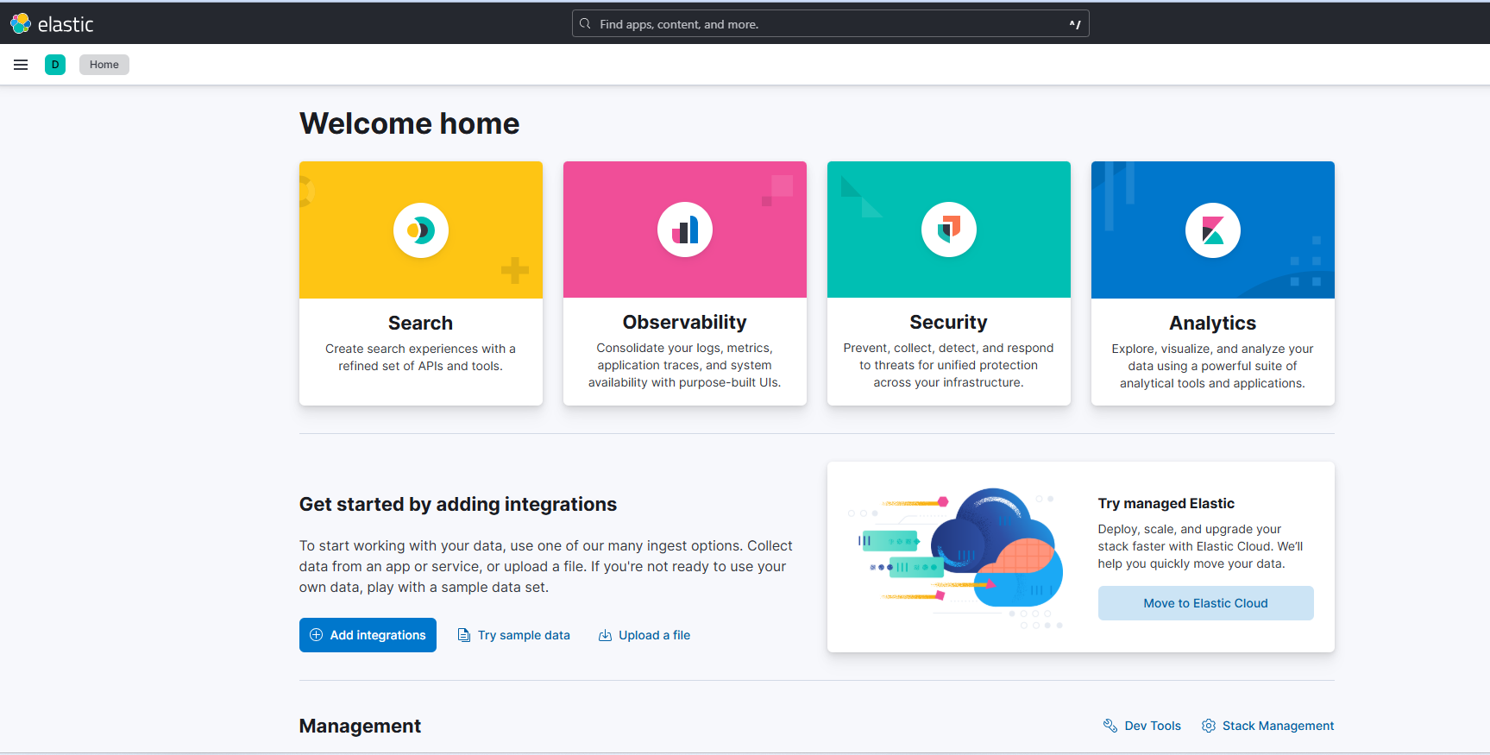The height and width of the screenshot is (755, 1490).
Task: Click the Management section heading
Action: click(x=360, y=726)
